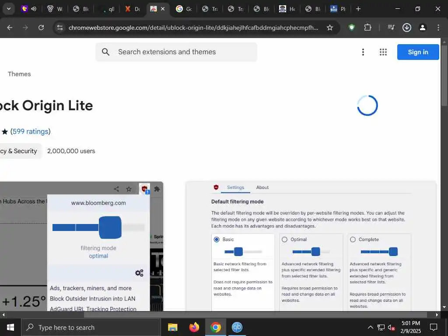Click the Search extensions and themes field

coord(176,52)
